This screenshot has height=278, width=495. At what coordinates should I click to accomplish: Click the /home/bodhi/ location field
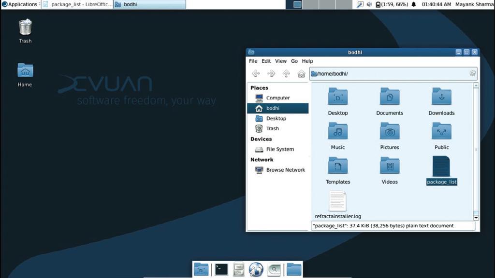pos(393,74)
